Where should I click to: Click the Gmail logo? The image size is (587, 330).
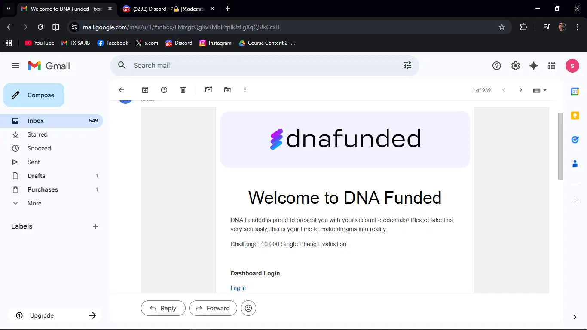49,66
